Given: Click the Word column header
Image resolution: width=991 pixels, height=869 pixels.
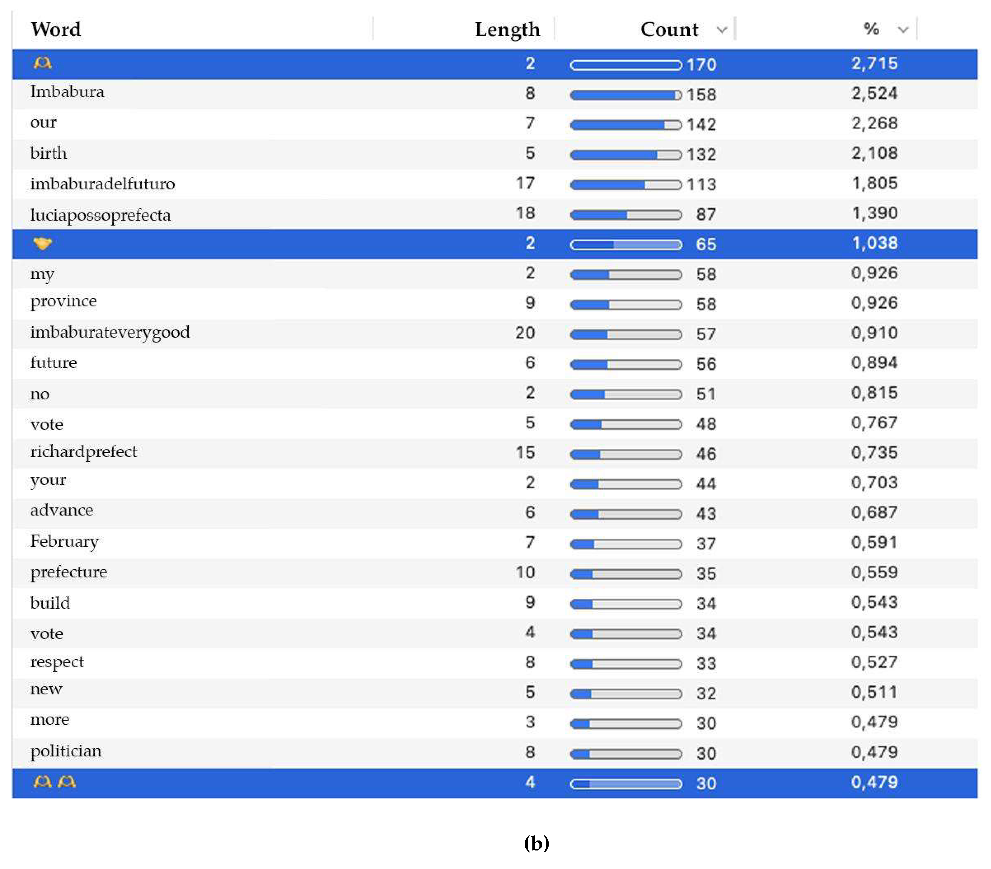Looking at the screenshot, I should (56, 29).
